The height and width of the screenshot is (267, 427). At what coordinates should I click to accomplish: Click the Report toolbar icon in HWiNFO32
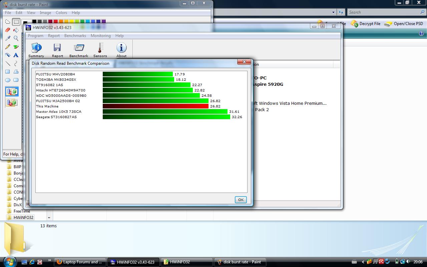click(x=57, y=50)
